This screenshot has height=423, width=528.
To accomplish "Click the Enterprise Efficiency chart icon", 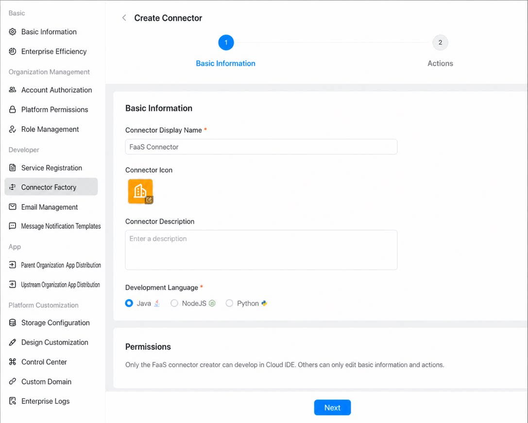I will coord(13,51).
